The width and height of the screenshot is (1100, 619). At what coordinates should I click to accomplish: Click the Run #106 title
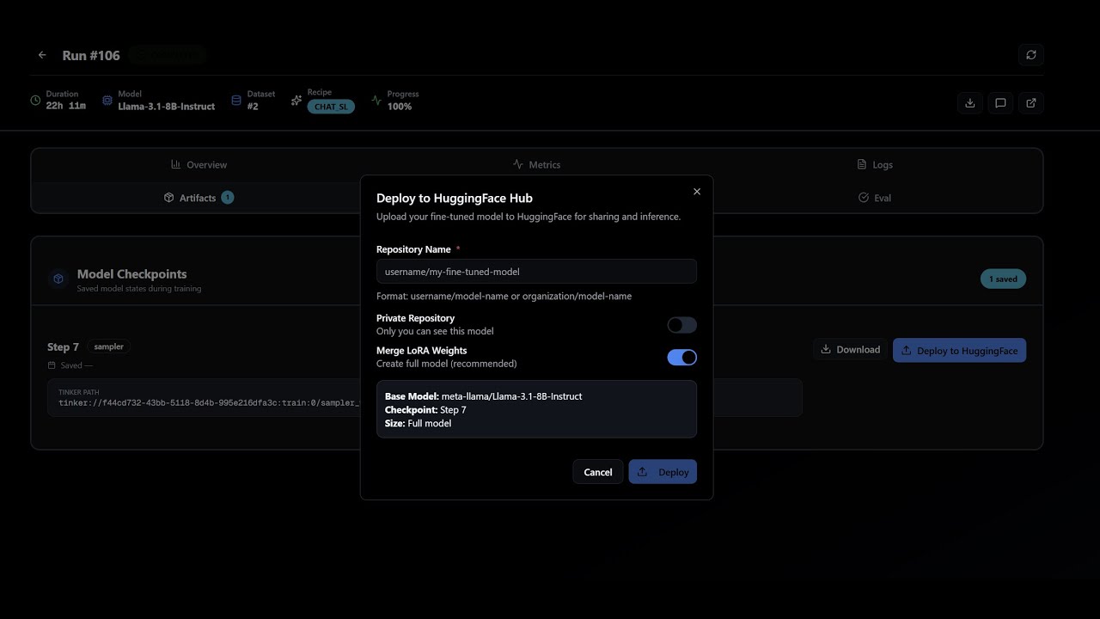[91, 55]
